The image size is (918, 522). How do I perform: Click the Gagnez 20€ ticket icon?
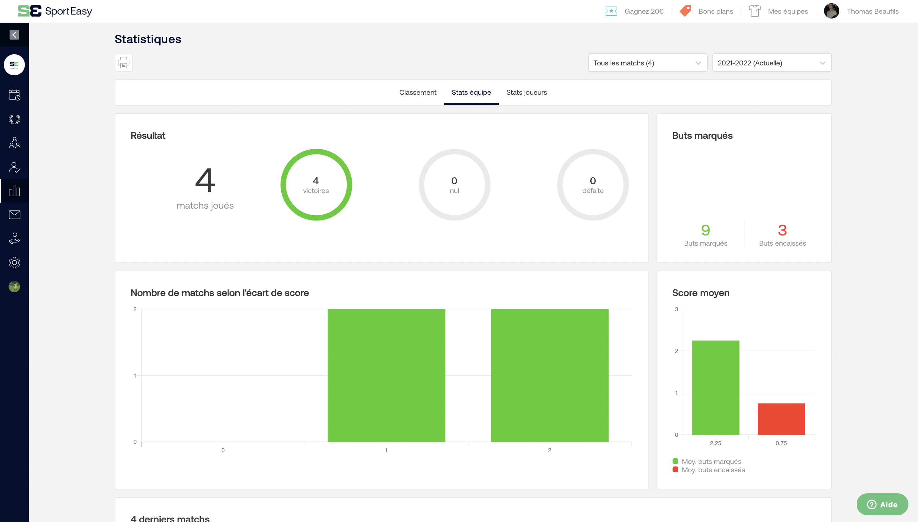[x=611, y=11]
